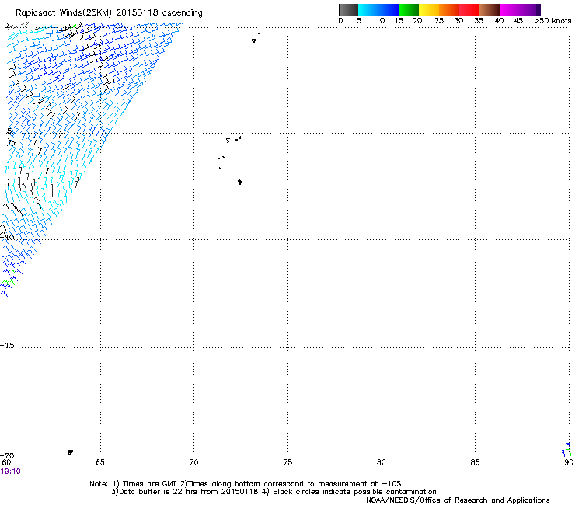Click latitude label -15 on the axis

(x=8, y=346)
